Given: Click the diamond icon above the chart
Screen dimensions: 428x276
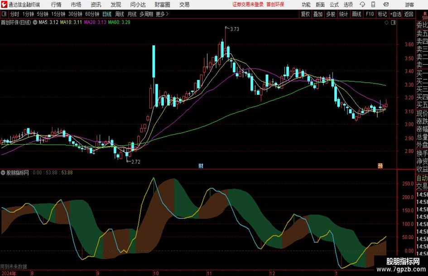Looking at the screenshot, I should [x=386, y=23].
